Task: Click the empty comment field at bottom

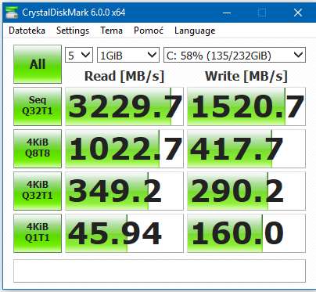Action: tap(160, 271)
